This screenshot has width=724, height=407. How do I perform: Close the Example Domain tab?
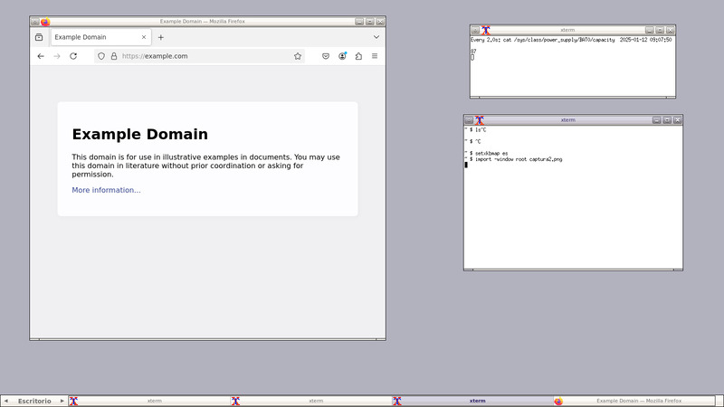[144, 37]
